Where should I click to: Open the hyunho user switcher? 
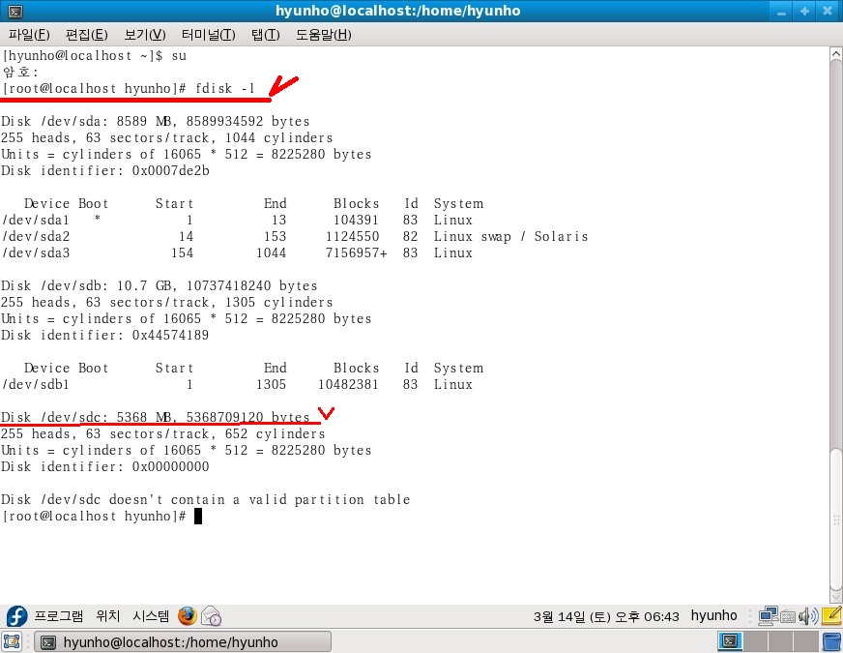point(713,616)
